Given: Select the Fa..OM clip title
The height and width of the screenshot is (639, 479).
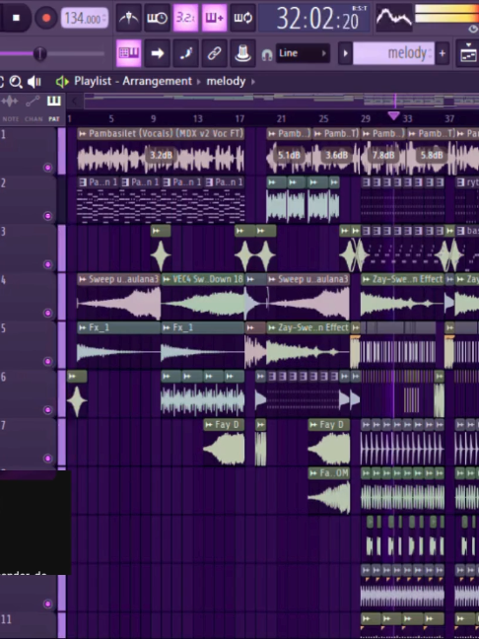Looking at the screenshot, I should (334, 473).
